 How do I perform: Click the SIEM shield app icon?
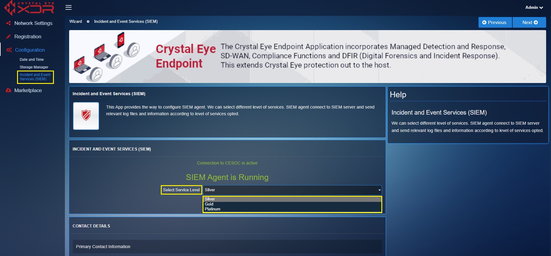86,116
